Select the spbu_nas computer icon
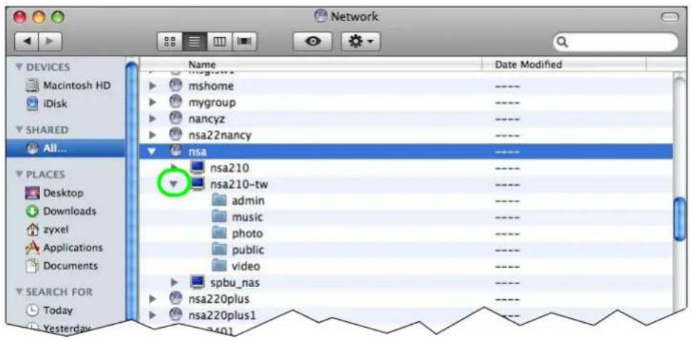This screenshot has height=340, width=692. pos(198,282)
